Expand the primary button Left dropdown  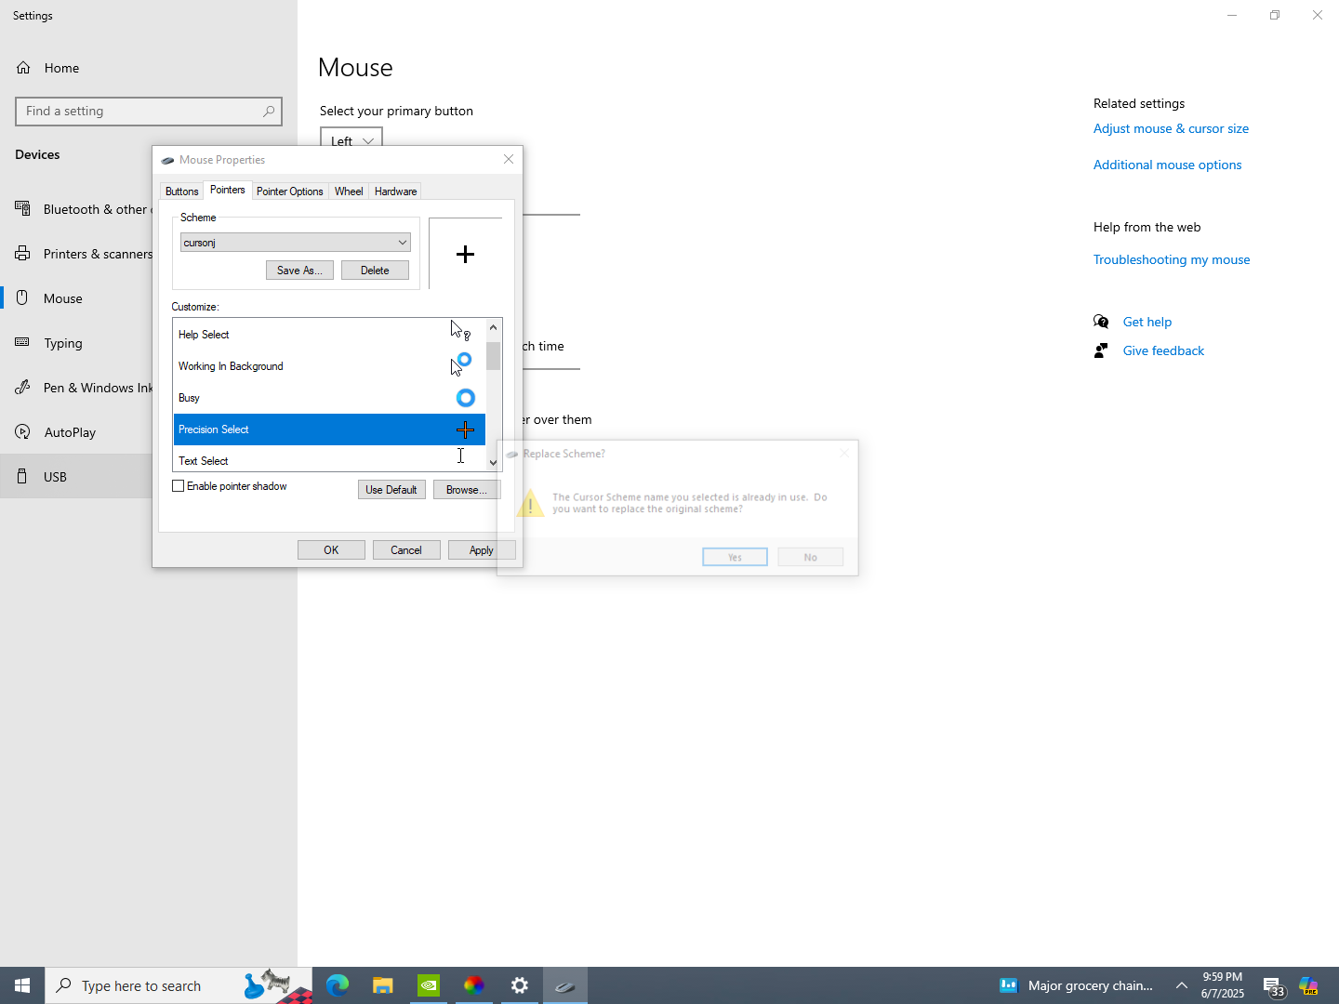(351, 138)
